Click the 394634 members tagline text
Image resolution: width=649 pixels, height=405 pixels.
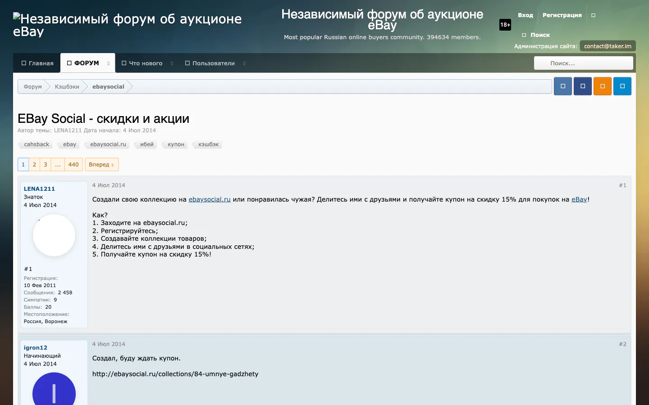click(x=382, y=37)
